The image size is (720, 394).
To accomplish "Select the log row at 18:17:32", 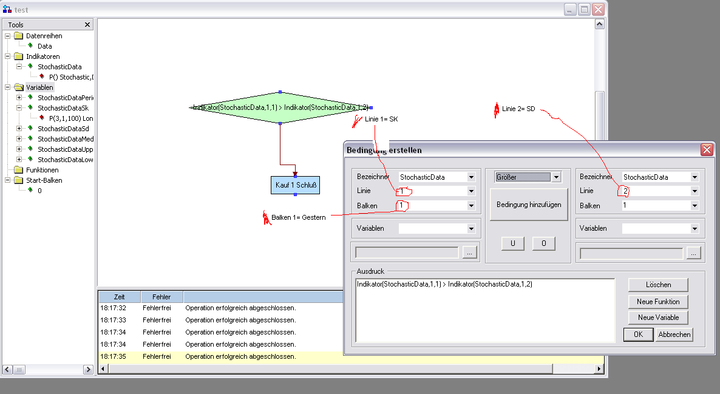I will pyautogui.click(x=220, y=308).
